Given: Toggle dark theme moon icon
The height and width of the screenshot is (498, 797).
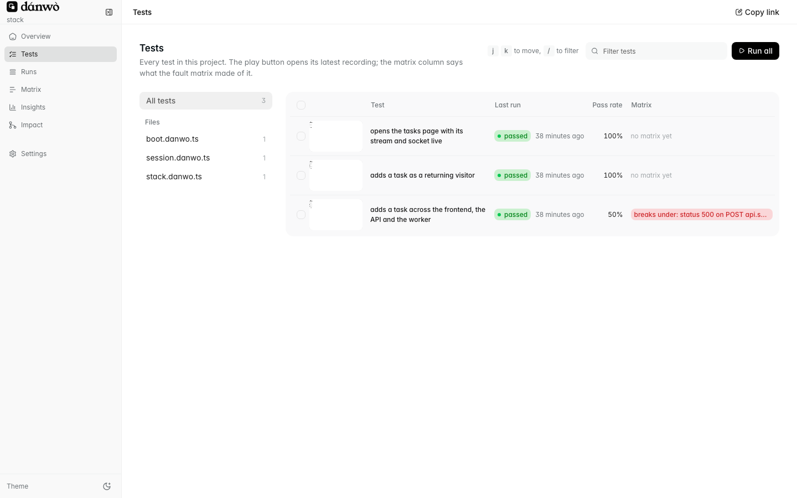Looking at the screenshot, I should coord(107,486).
